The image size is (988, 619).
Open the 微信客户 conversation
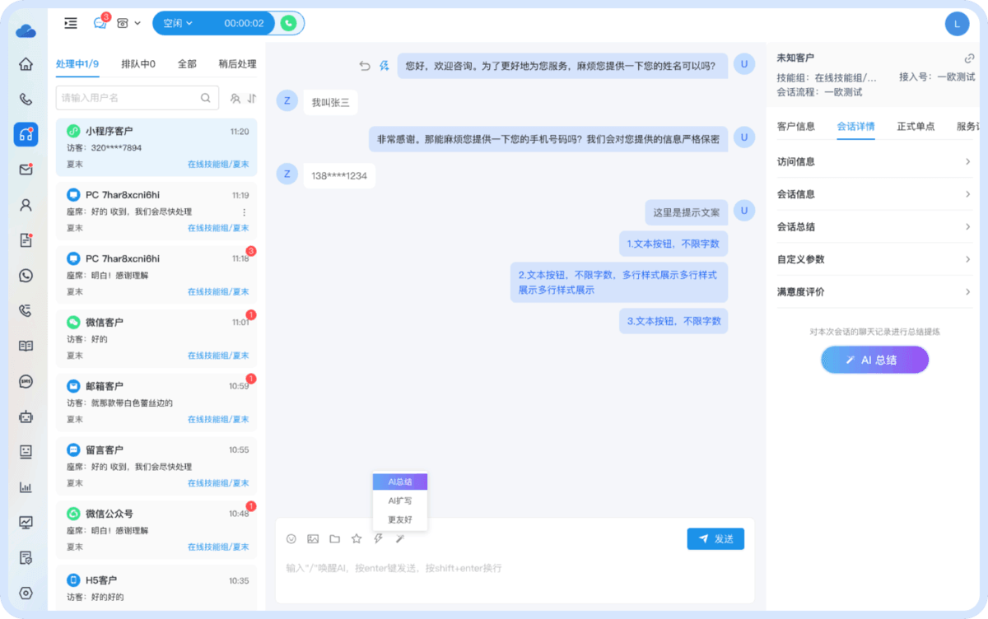156,338
